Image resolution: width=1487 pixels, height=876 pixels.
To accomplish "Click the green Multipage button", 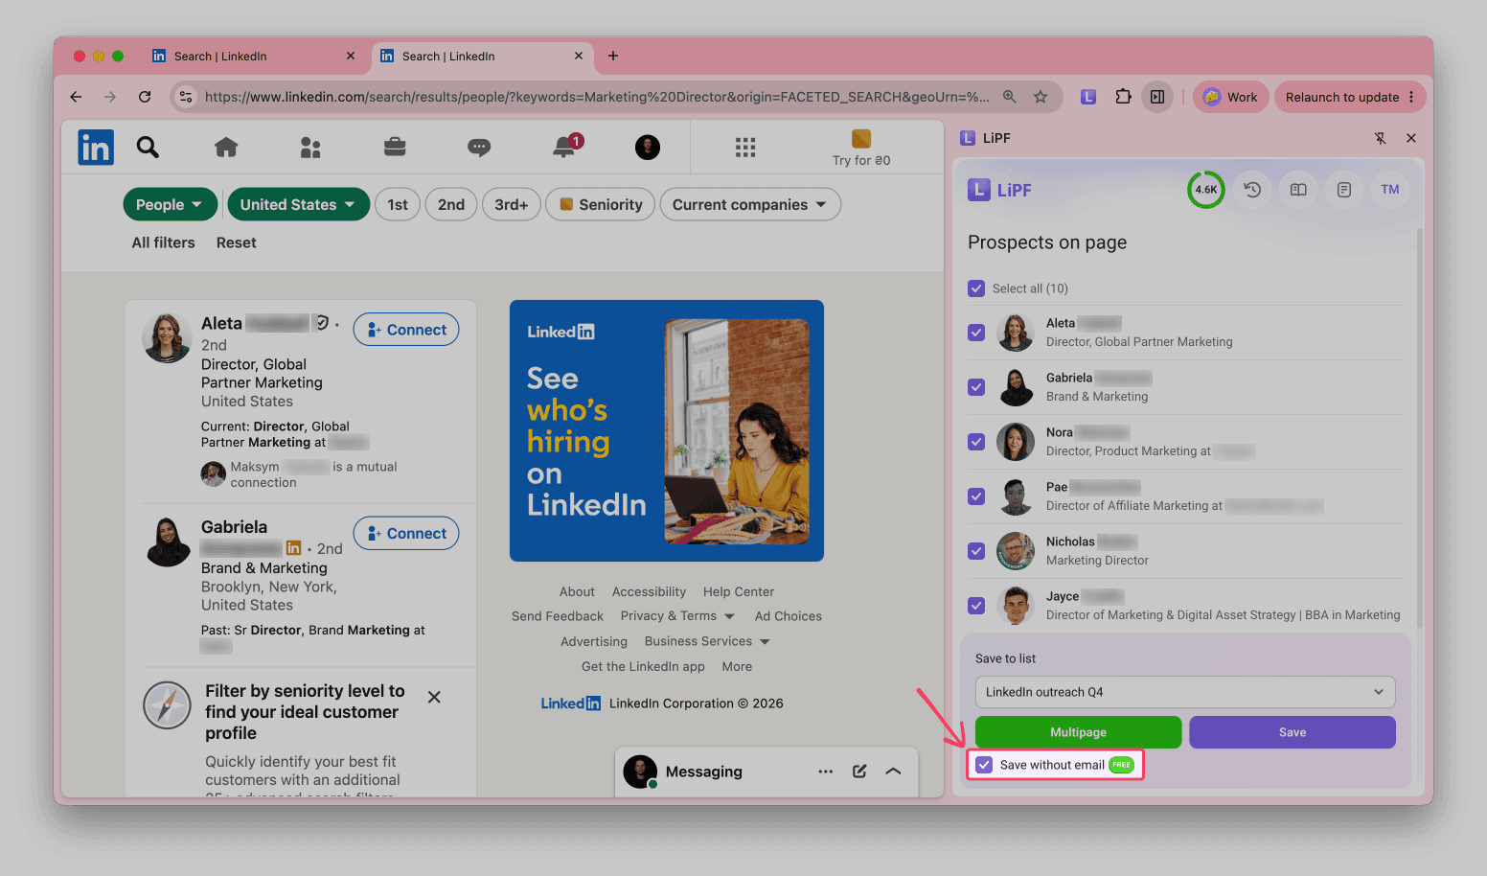I will pyautogui.click(x=1078, y=732).
